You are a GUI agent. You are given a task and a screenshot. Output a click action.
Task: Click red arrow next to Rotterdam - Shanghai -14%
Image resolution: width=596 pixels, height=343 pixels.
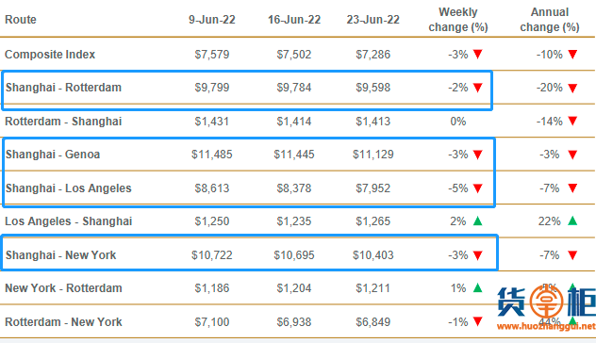point(572,122)
